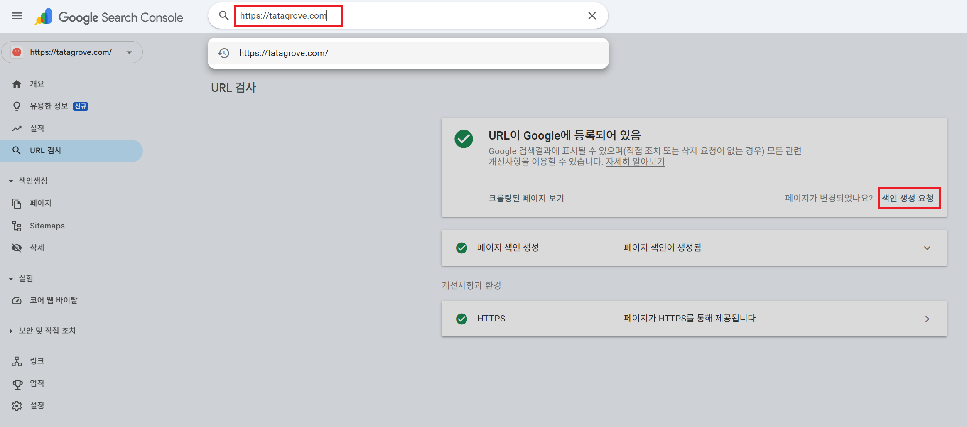
Task: Click the home icon beside 개요
Action: click(17, 84)
